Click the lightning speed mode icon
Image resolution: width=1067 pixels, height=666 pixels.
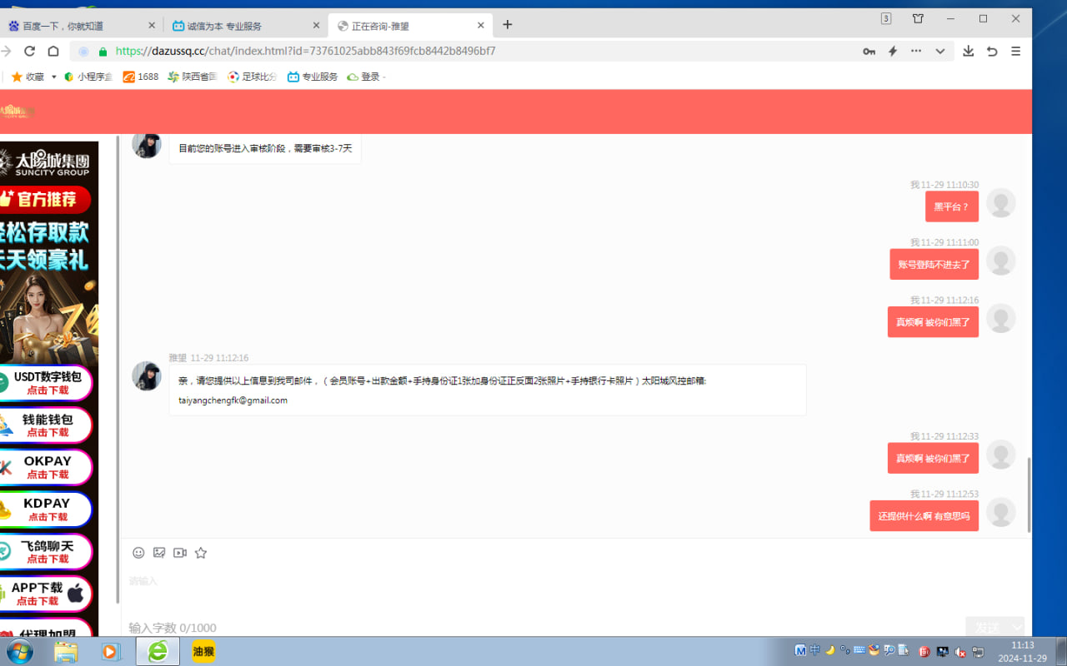[893, 51]
